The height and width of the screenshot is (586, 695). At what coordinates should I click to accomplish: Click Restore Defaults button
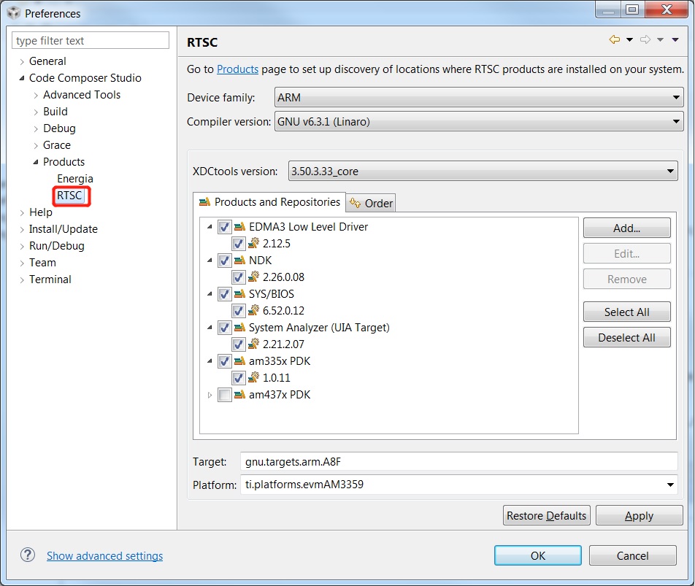click(x=547, y=515)
